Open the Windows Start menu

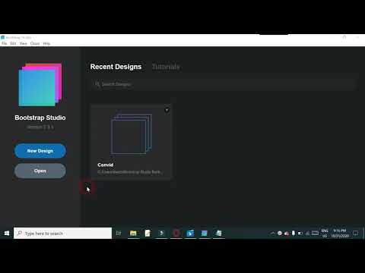[7, 233]
